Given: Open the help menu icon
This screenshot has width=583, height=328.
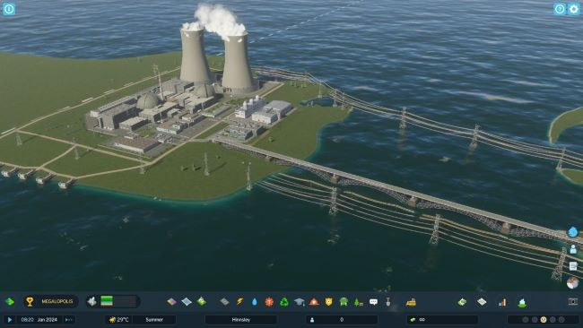Looking at the screenshot, I should coord(560,9).
